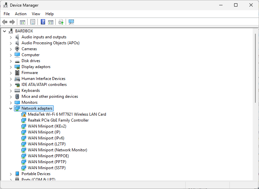The width and height of the screenshot is (259, 189).
Task: Select WAN Miniport (IPv6) device
Action: pos(46,138)
